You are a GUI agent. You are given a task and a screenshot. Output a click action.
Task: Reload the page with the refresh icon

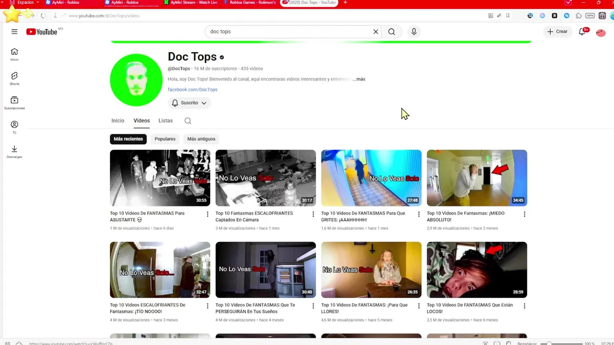click(x=43, y=16)
